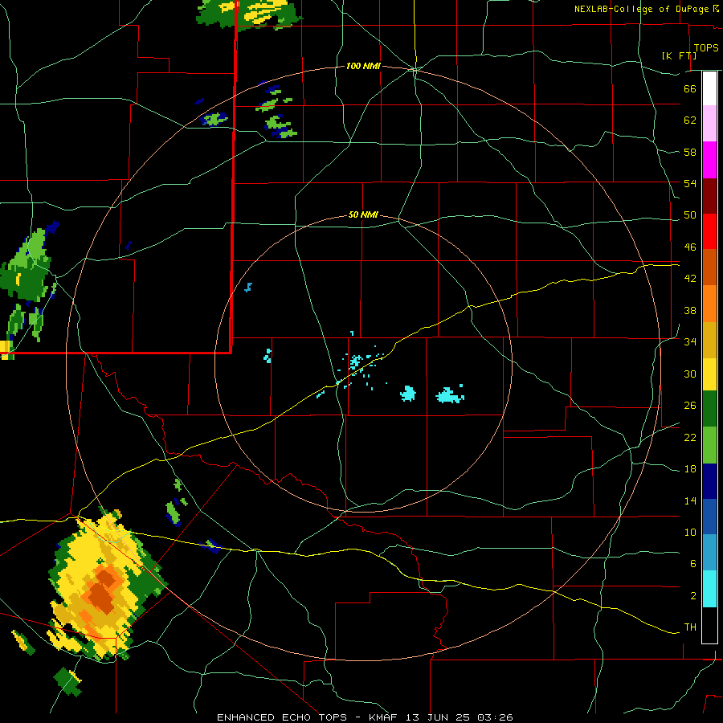Pick the gold legend swatch
This screenshot has width=723, height=723.
pyautogui.click(x=709, y=340)
